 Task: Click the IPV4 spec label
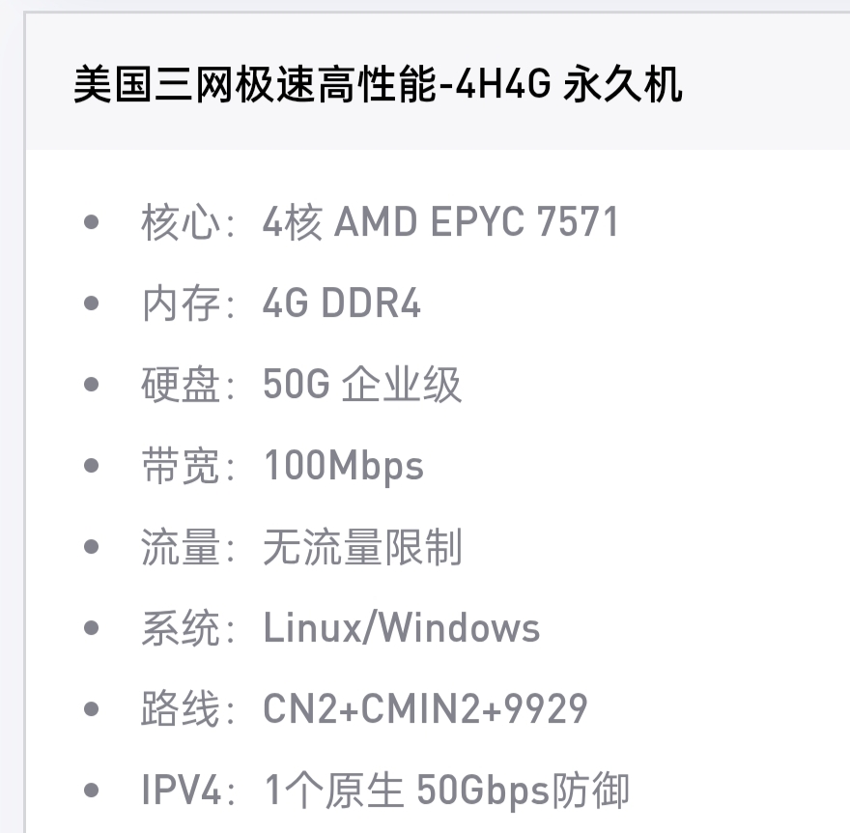point(182,791)
